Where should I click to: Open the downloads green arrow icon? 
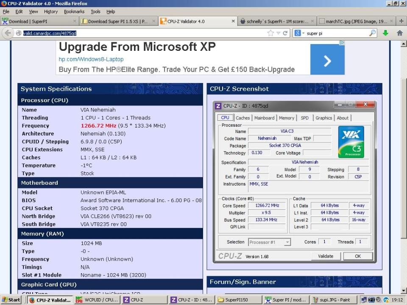pyautogui.click(x=385, y=33)
